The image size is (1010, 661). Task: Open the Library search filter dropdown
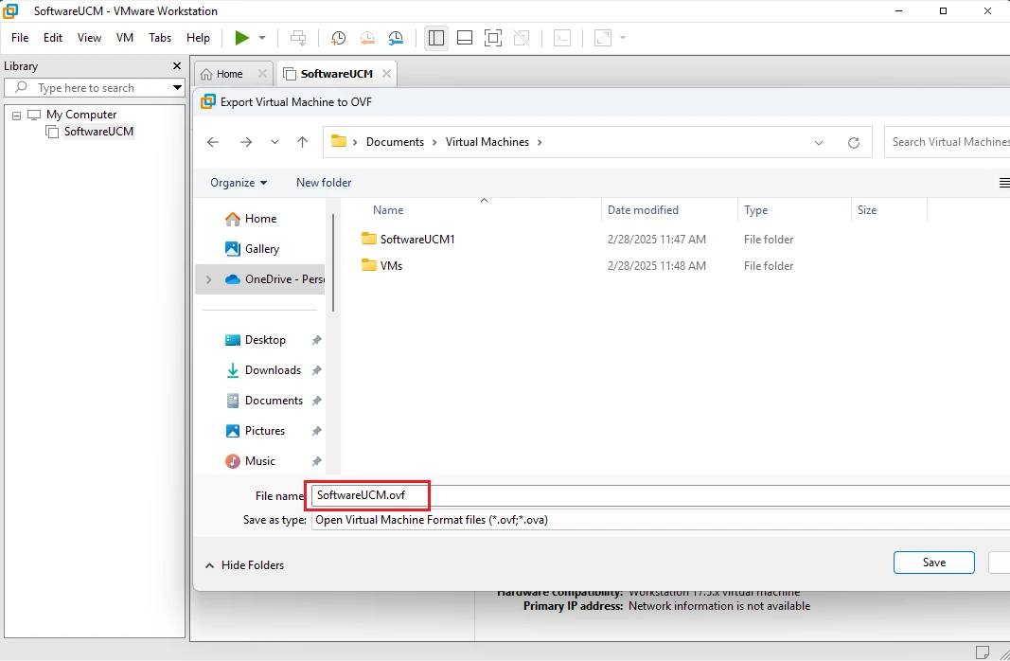point(177,88)
